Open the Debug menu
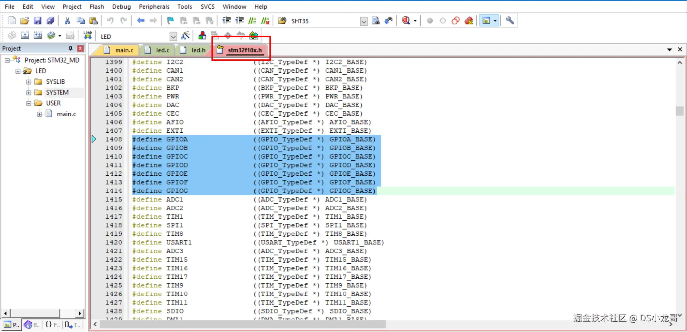Viewport: 687px width, 332px height. click(x=121, y=6)
